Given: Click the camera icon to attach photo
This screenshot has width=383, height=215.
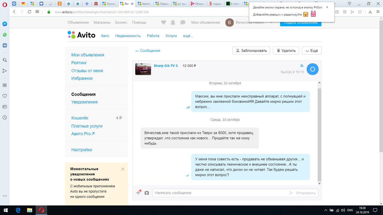Looking at the screenshot, I should (x=147, y=193).
